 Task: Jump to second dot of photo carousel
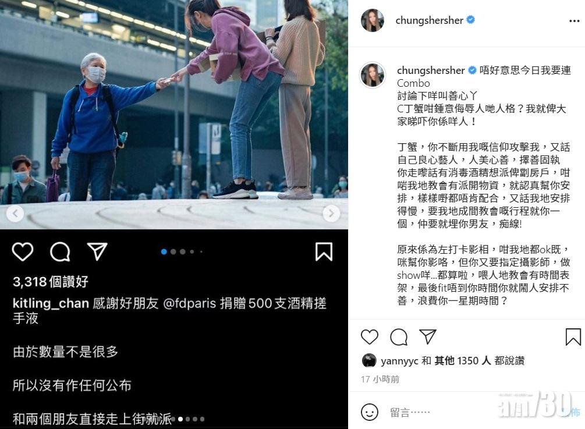point(173,252)
